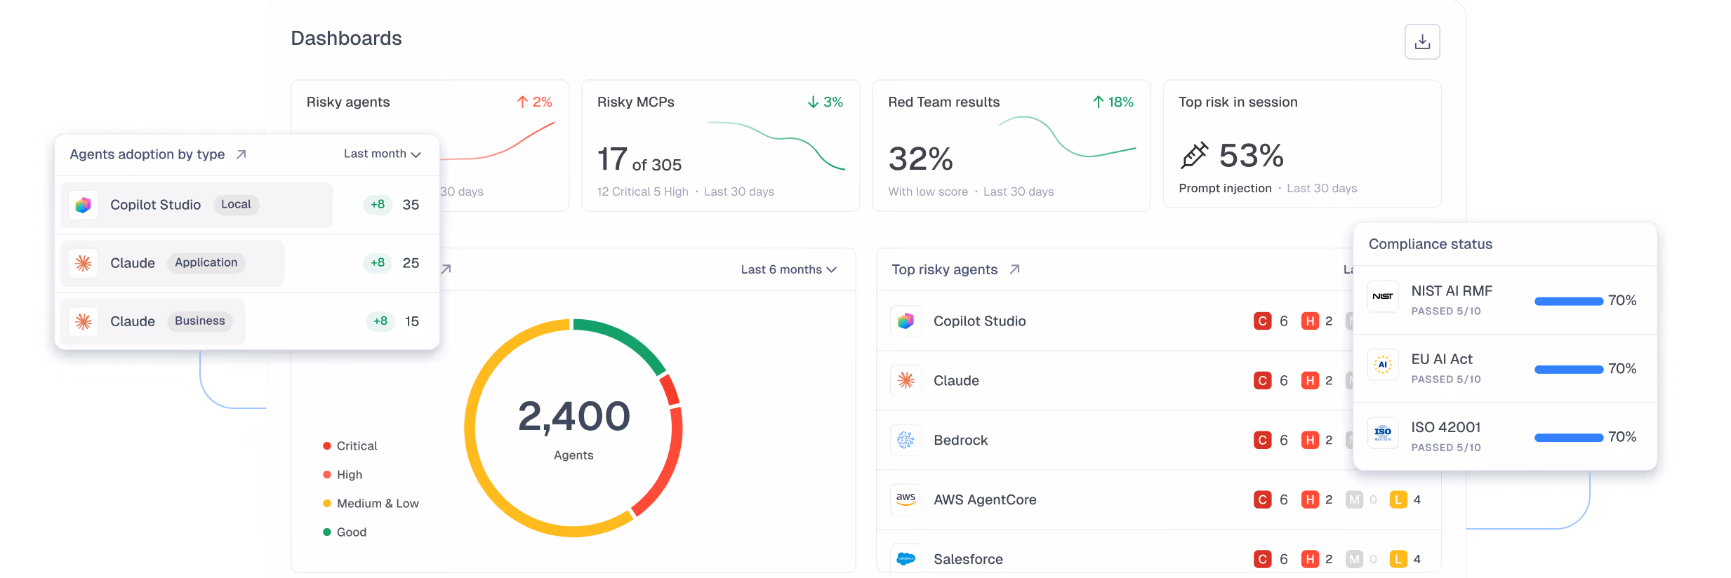Click Critical badge in Bedrock row
Screen dimensions: 1731x578
pos(1262,440)
